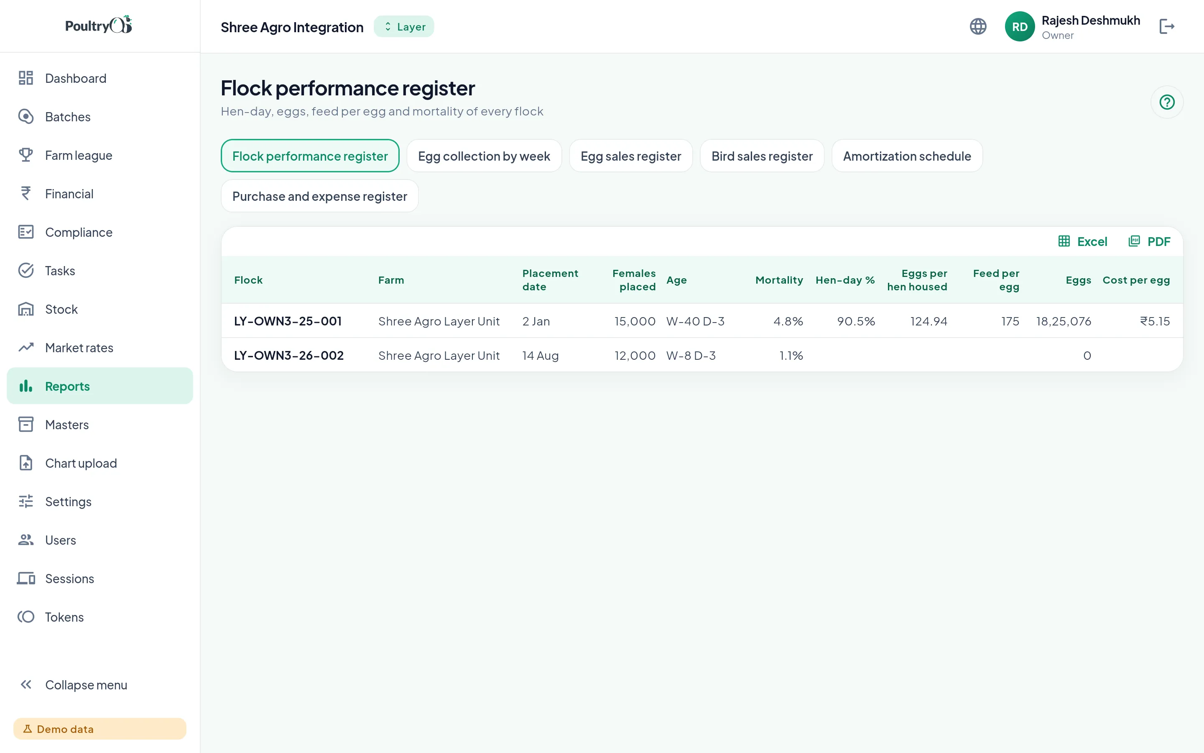This screenshot has width=1204, height=753.
Task: View Market rates trend icon
Action: 26,347
